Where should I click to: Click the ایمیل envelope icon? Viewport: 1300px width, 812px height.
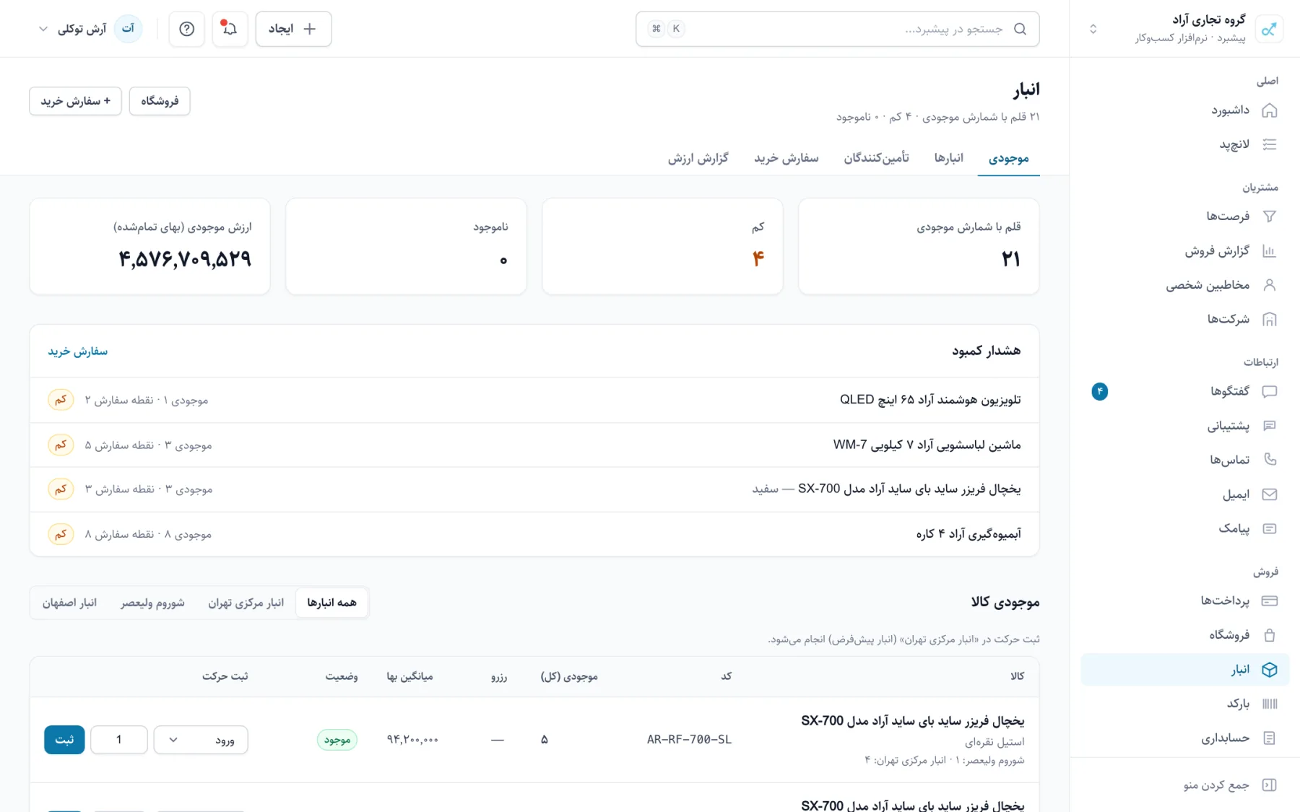click(x=1269, y=494)
